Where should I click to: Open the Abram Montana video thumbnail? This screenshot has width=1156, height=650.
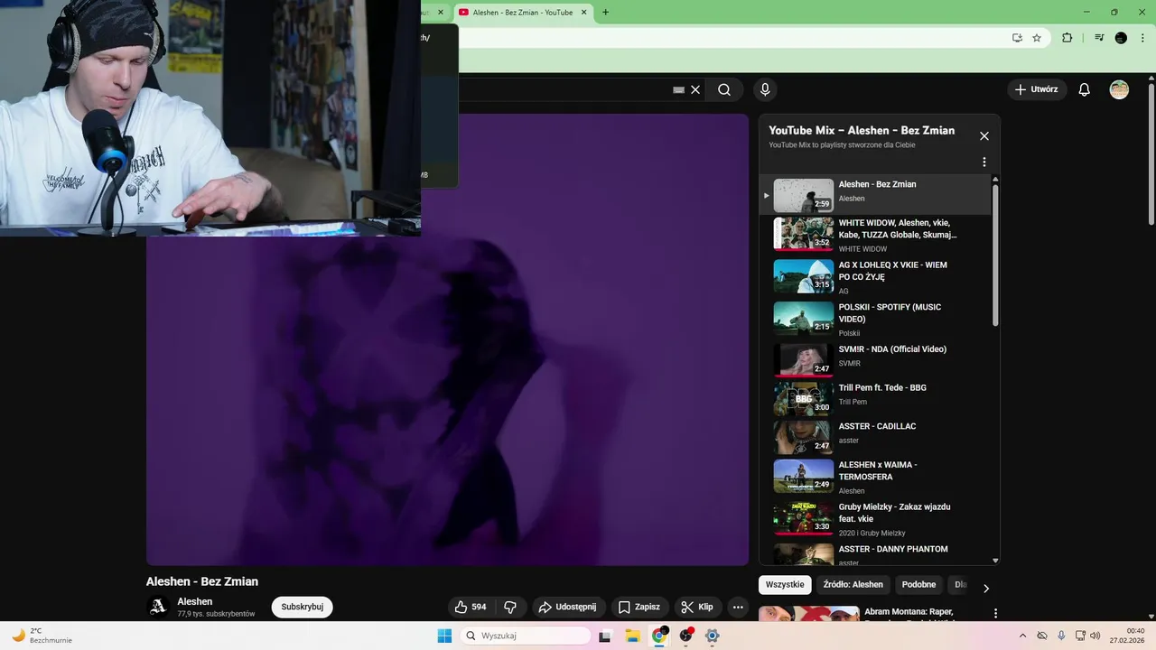[808, 614]
